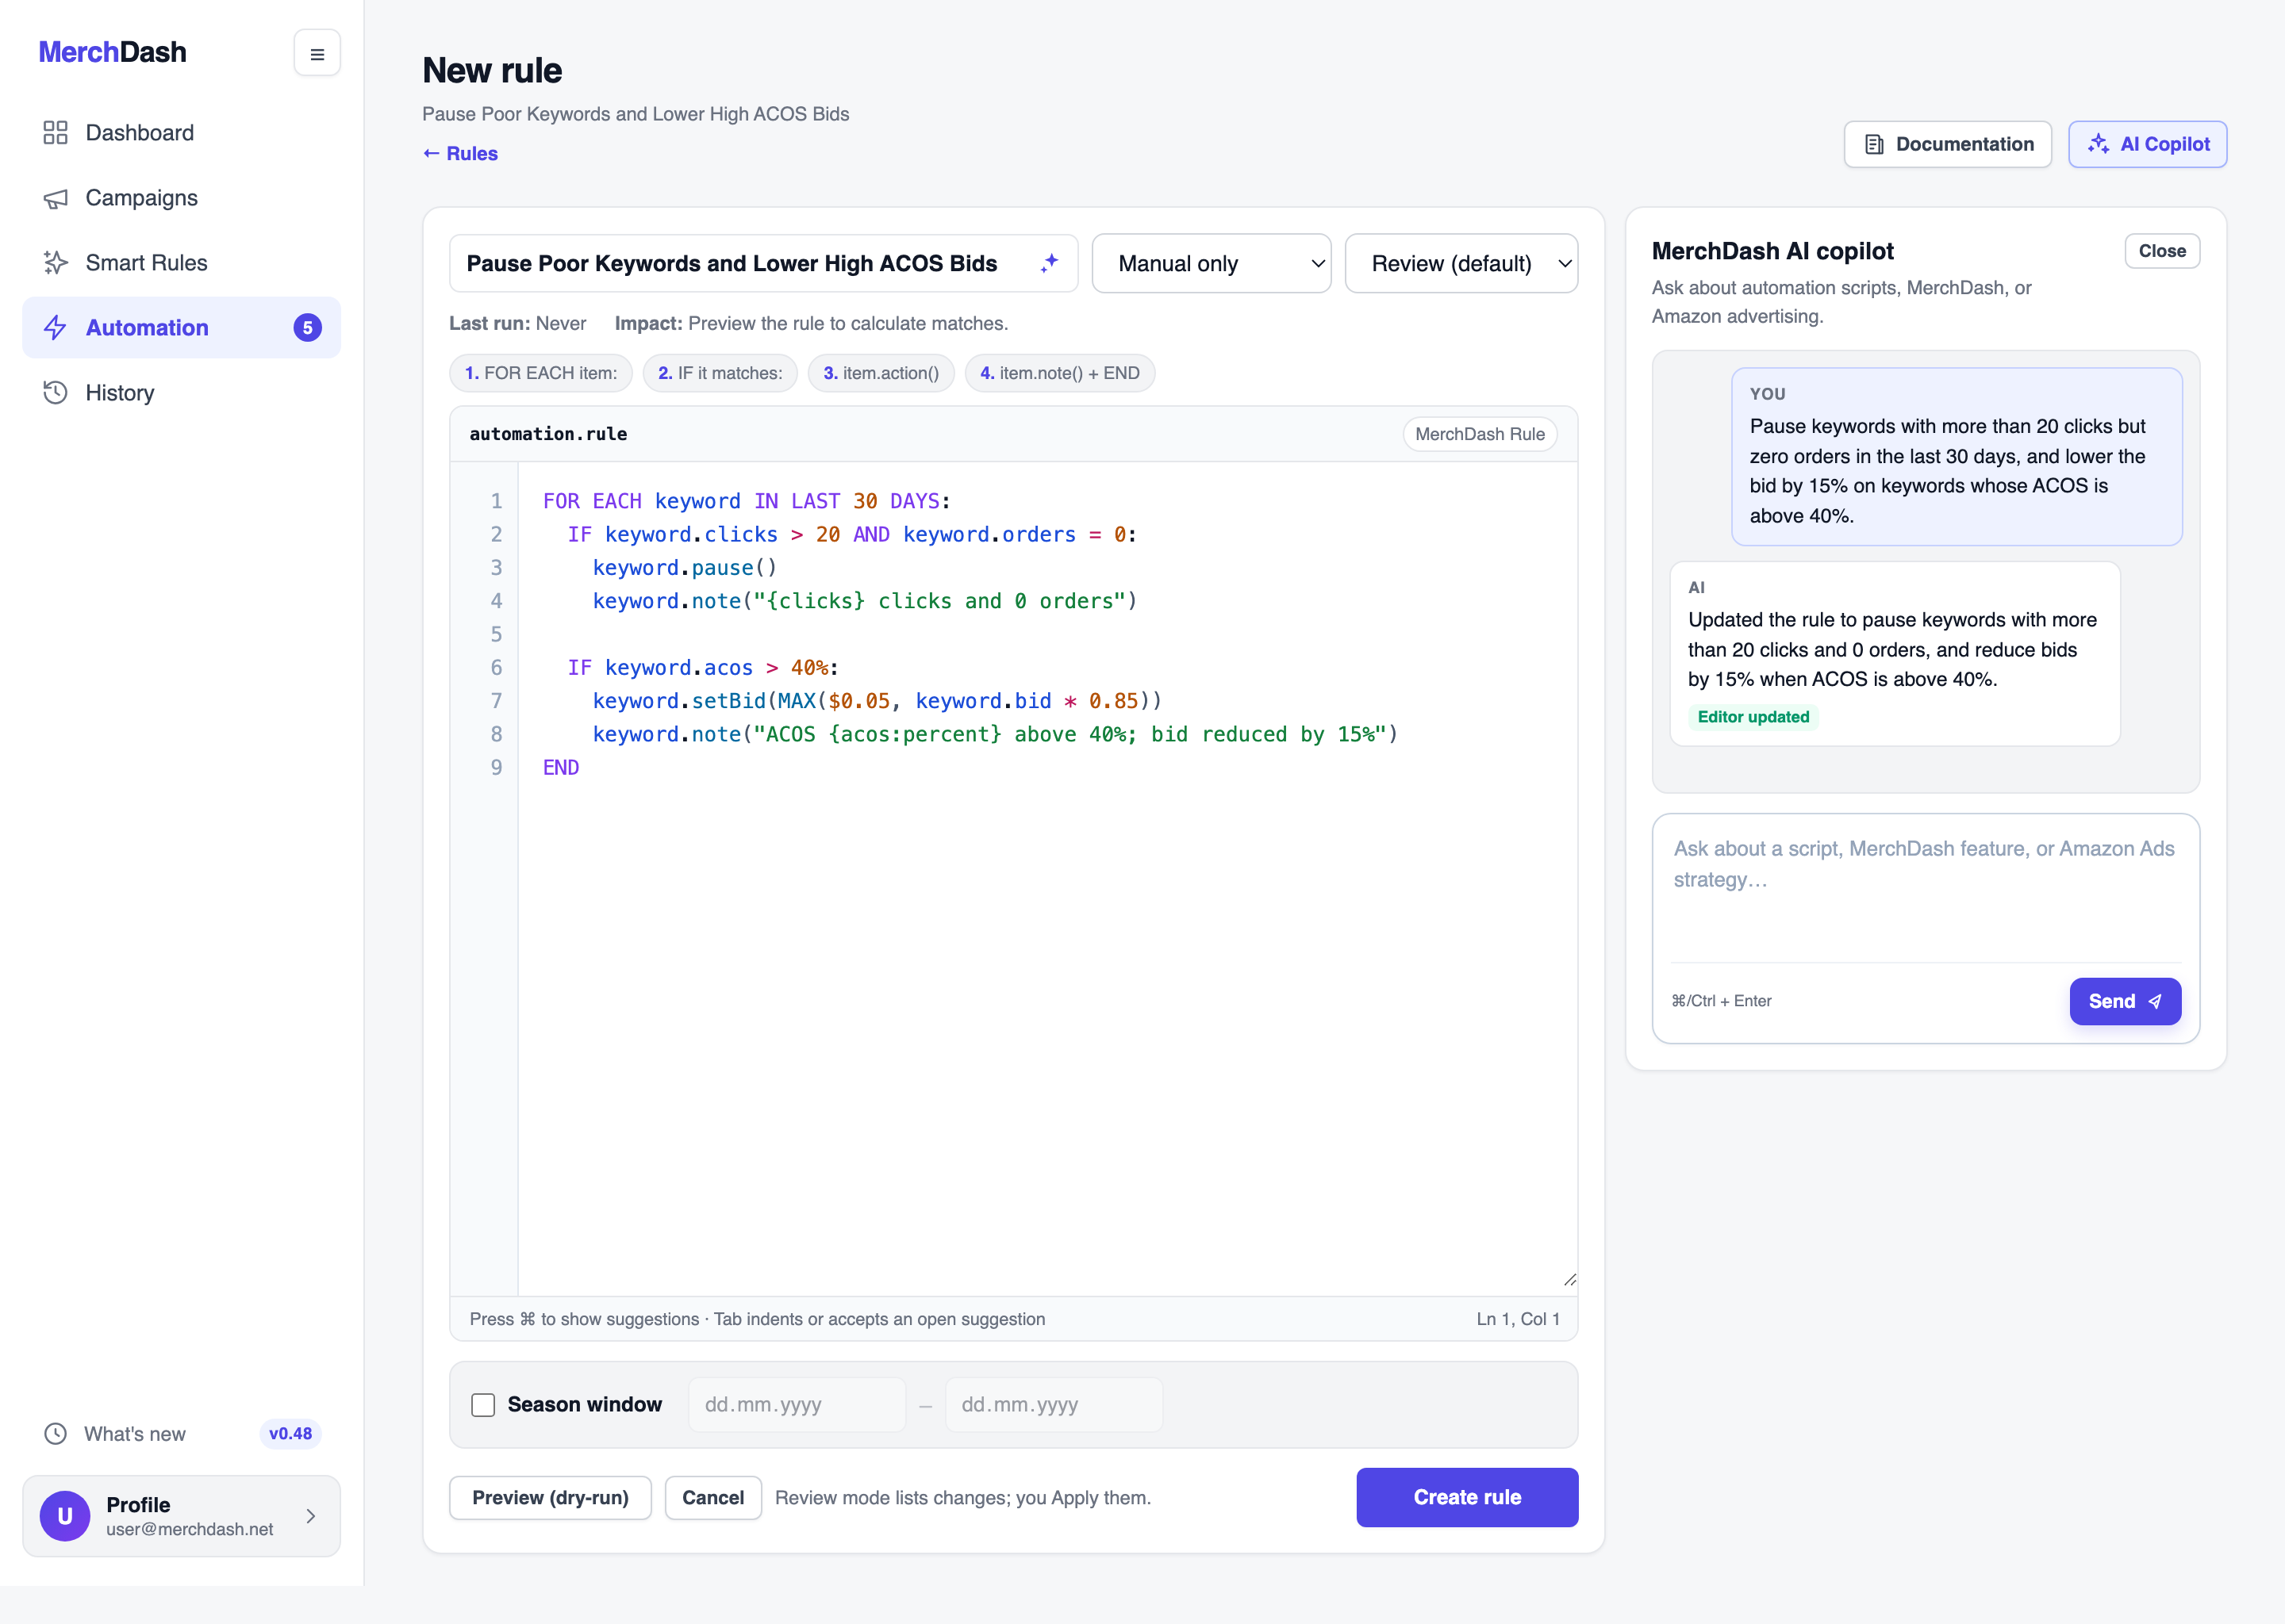The width and height of the screenshot is (2285, 1624).
Task: Select Automation in the sidebar
Action: point(181,328)
